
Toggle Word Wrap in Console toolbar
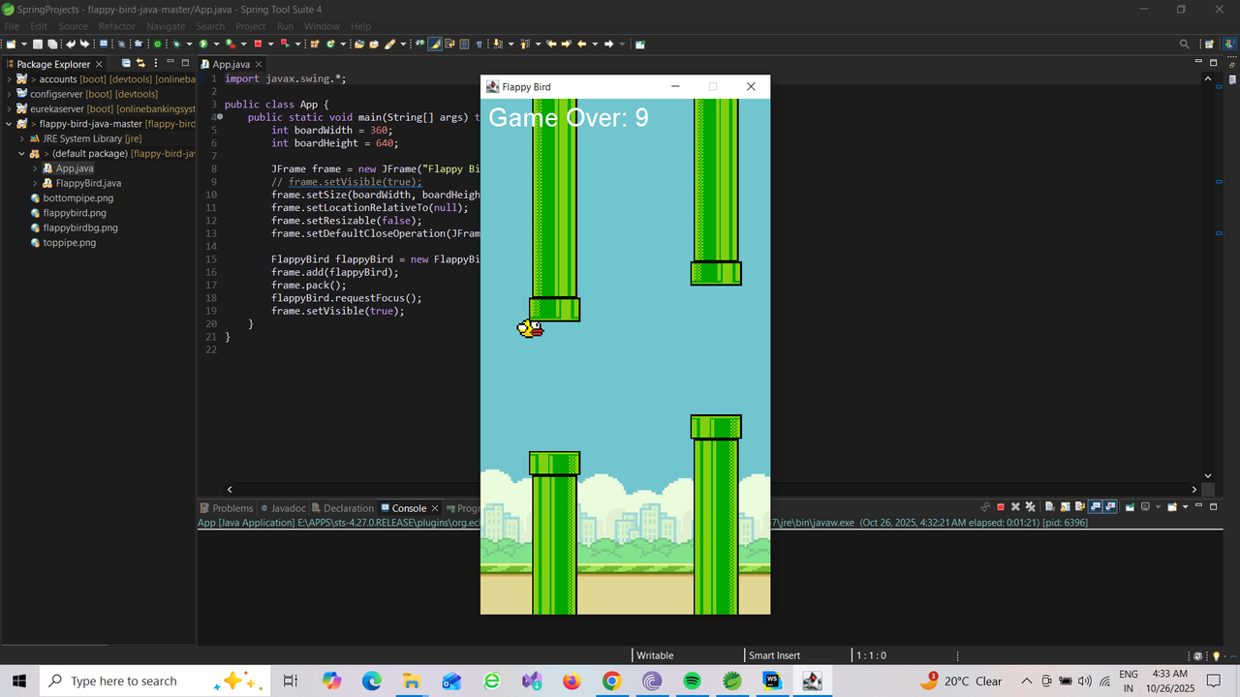pos(1080,507)
